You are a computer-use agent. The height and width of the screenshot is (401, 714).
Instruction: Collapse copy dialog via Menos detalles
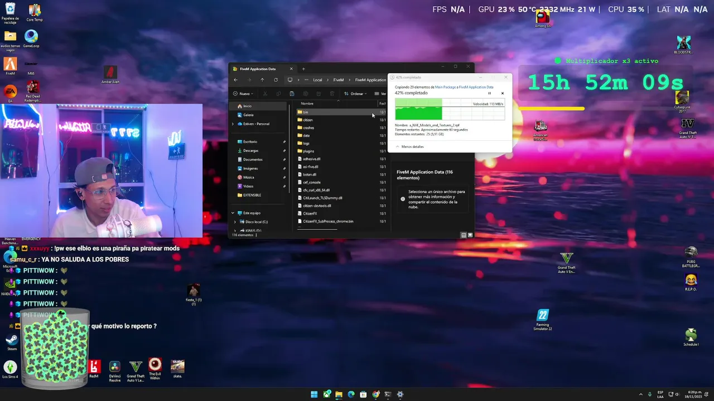pos(409,146)
